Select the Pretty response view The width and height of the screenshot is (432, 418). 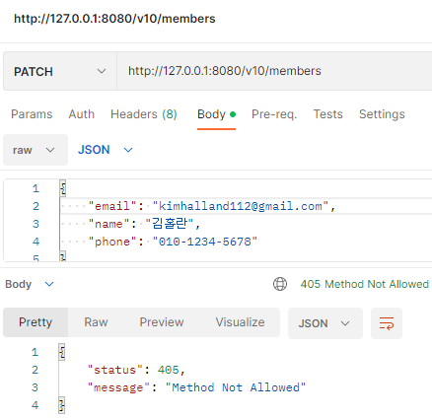pos(36,322)
